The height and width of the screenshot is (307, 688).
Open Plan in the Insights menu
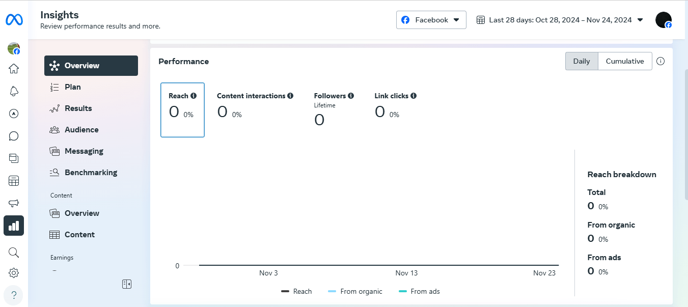click(x=91, y=87)
